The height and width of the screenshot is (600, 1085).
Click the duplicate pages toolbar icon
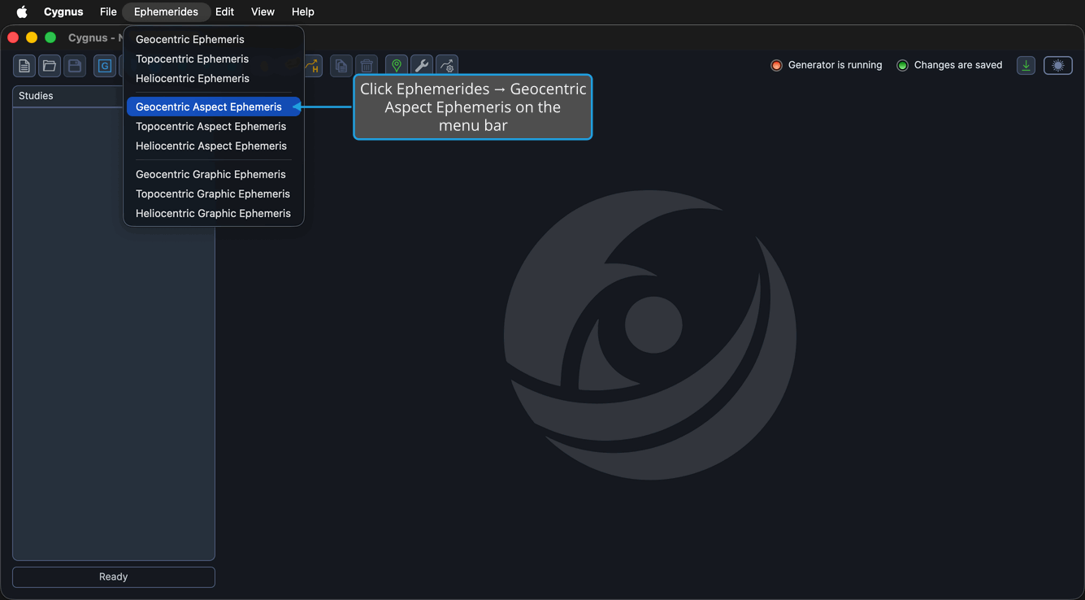(x=341, y=66)
